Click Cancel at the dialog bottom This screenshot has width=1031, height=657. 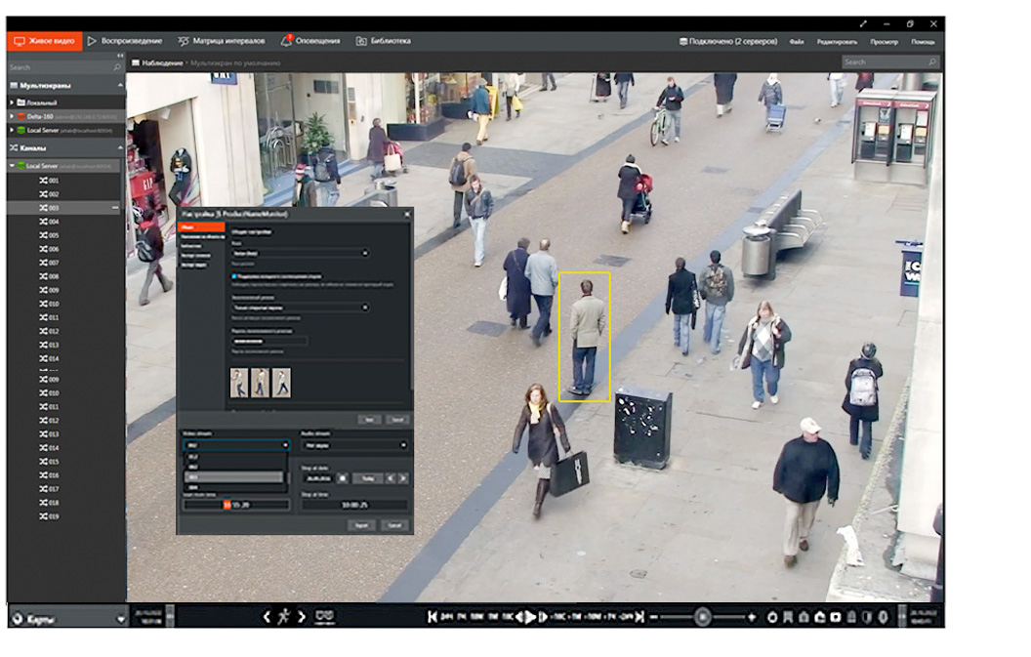(394, 524)
